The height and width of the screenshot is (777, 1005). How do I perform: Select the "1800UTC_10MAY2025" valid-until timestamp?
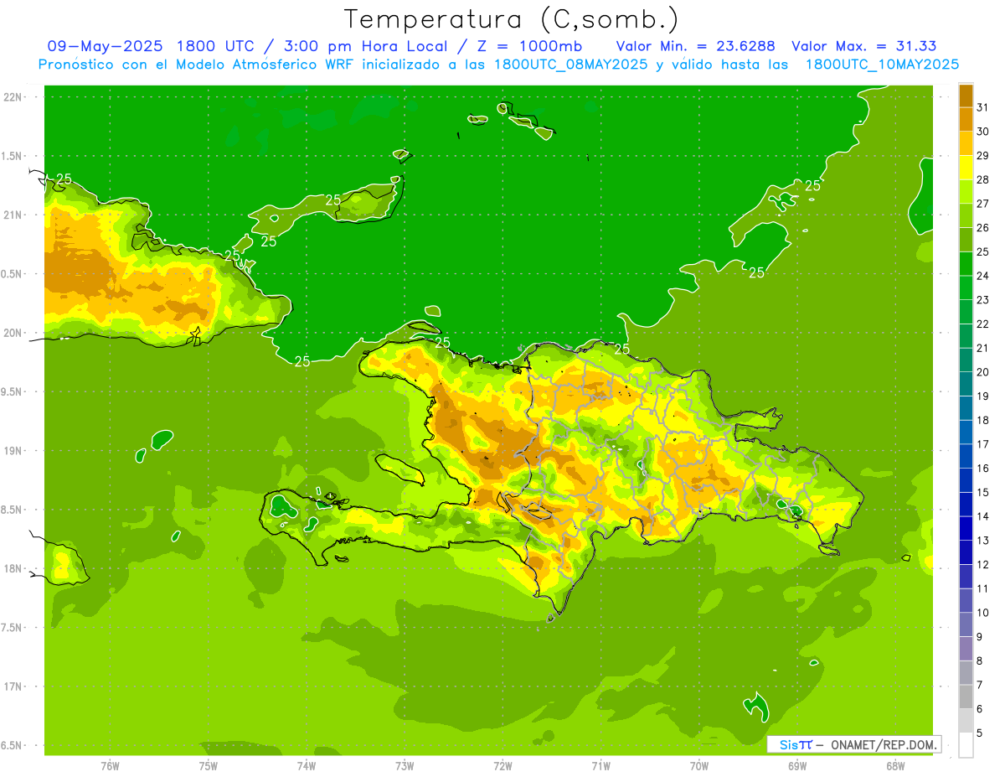pos(882,65)
